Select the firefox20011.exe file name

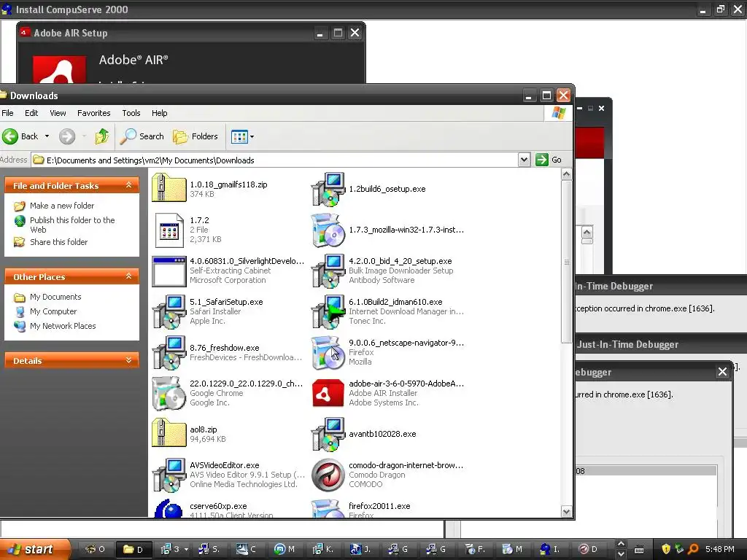point(379,506)
